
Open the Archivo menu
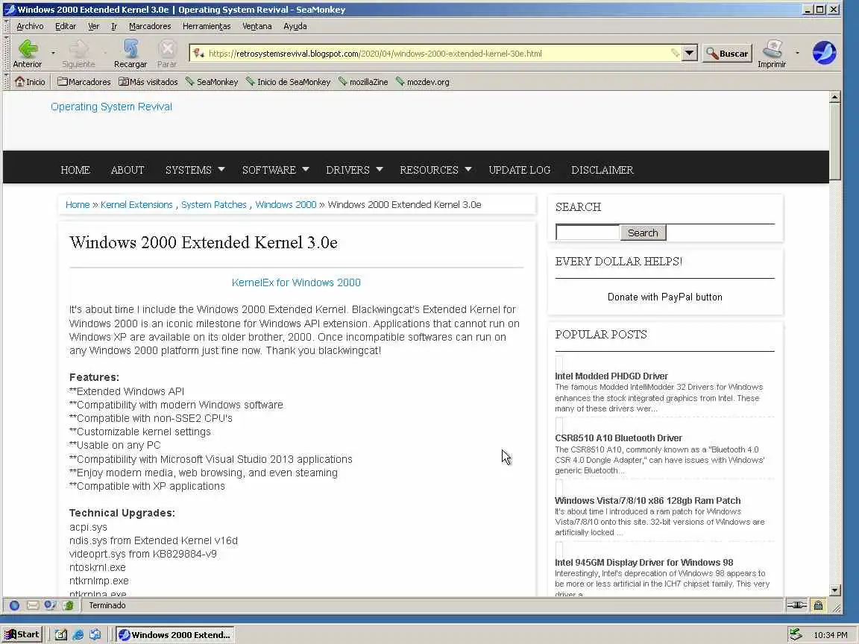tap(30, 26)
